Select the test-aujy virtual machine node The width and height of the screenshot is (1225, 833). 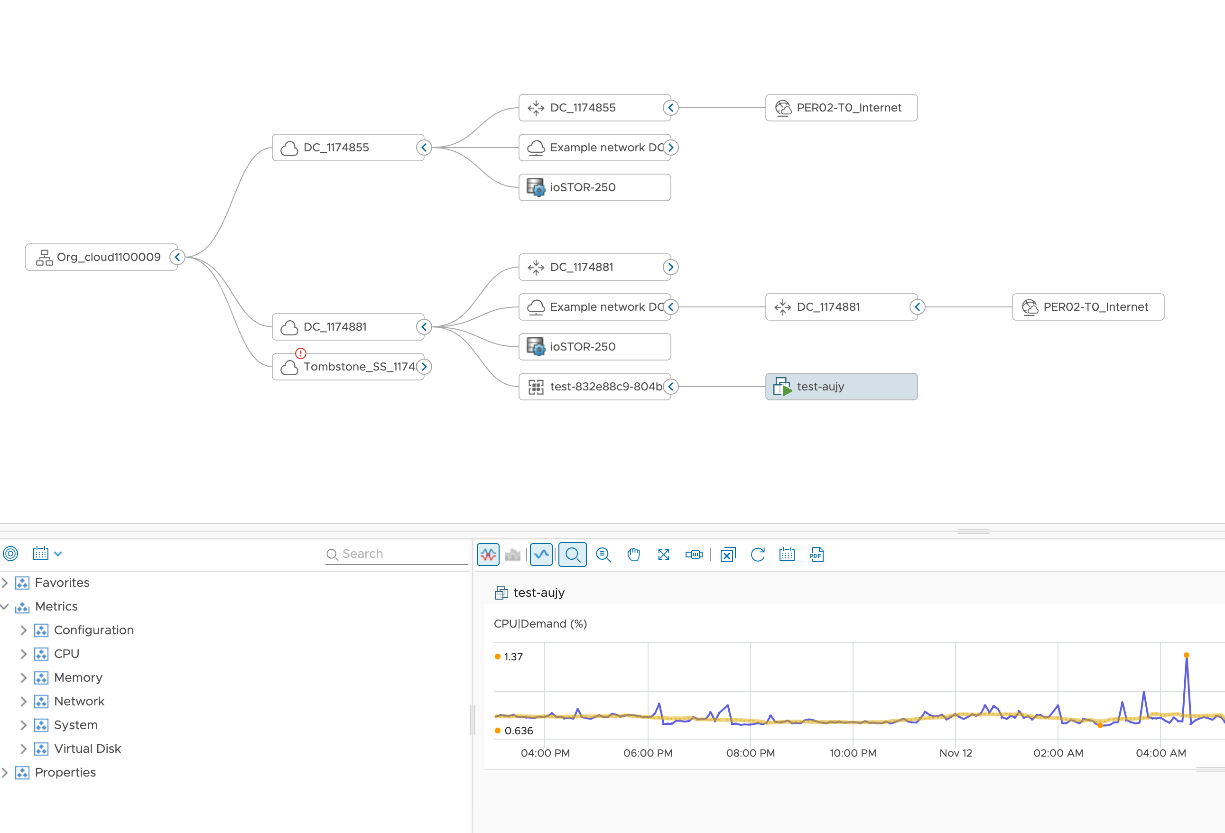(x=841, y=386)
